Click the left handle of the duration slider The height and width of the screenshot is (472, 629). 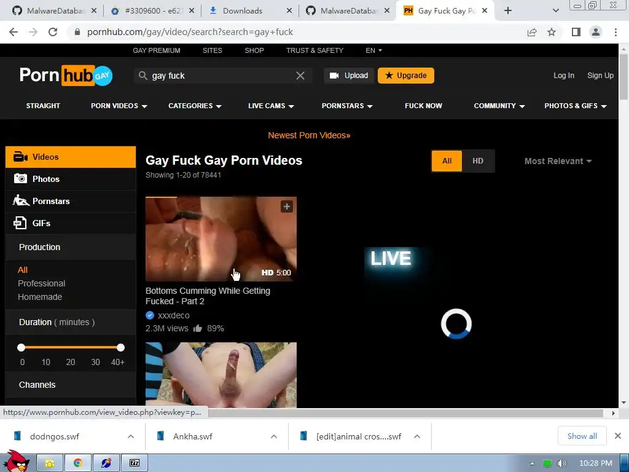pos(21,348)
